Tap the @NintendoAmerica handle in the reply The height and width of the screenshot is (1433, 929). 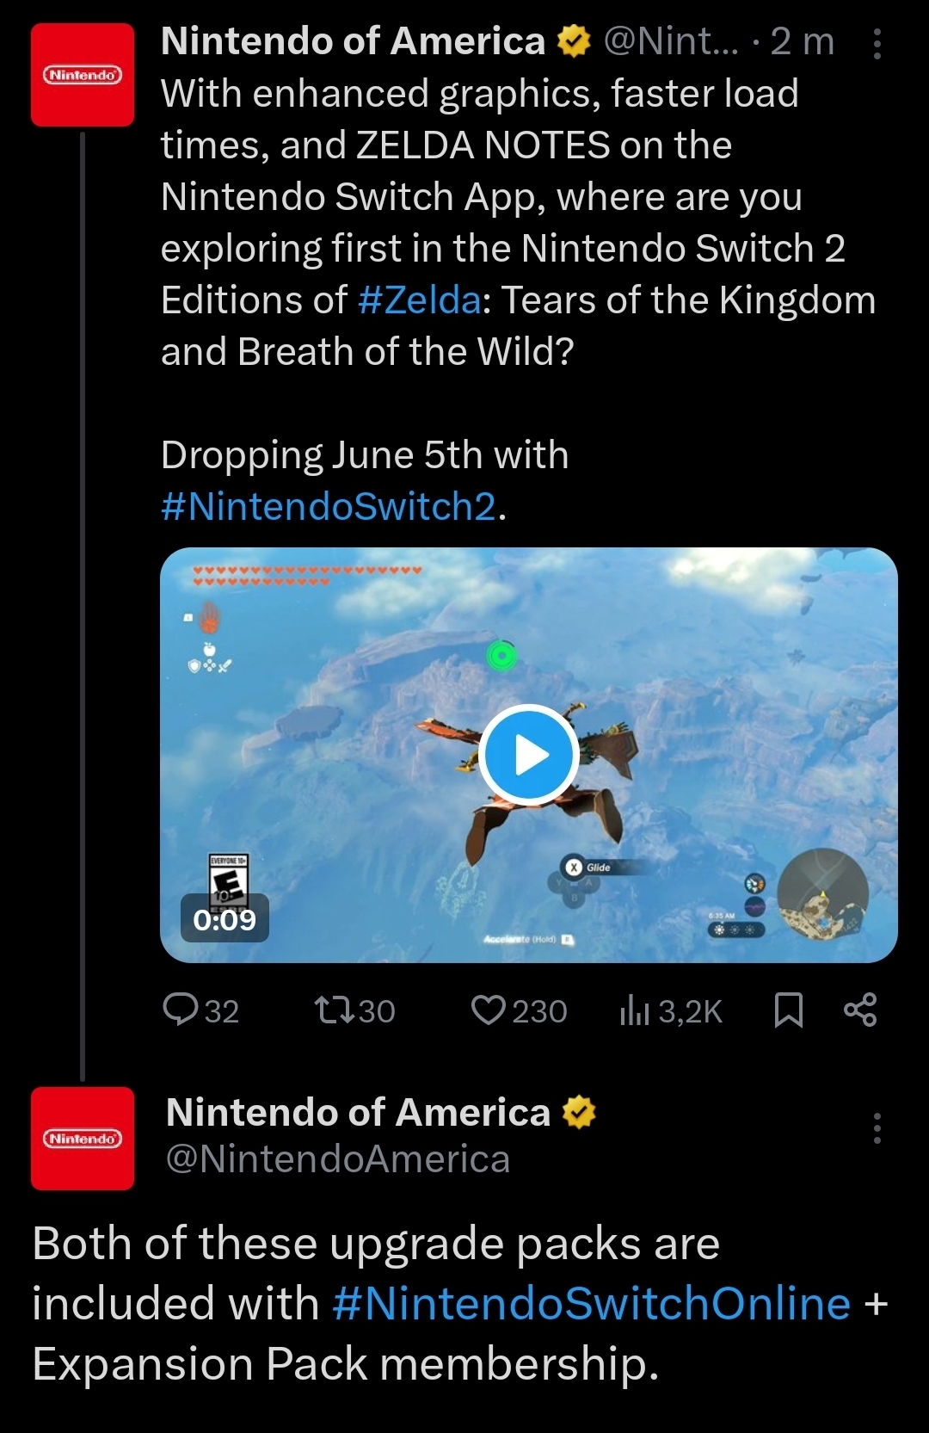tap(338, 1159)
